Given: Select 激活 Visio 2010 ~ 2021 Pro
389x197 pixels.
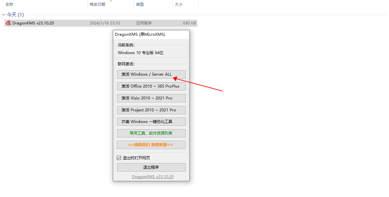Looking at the screenshot, I should pos(151,98).
